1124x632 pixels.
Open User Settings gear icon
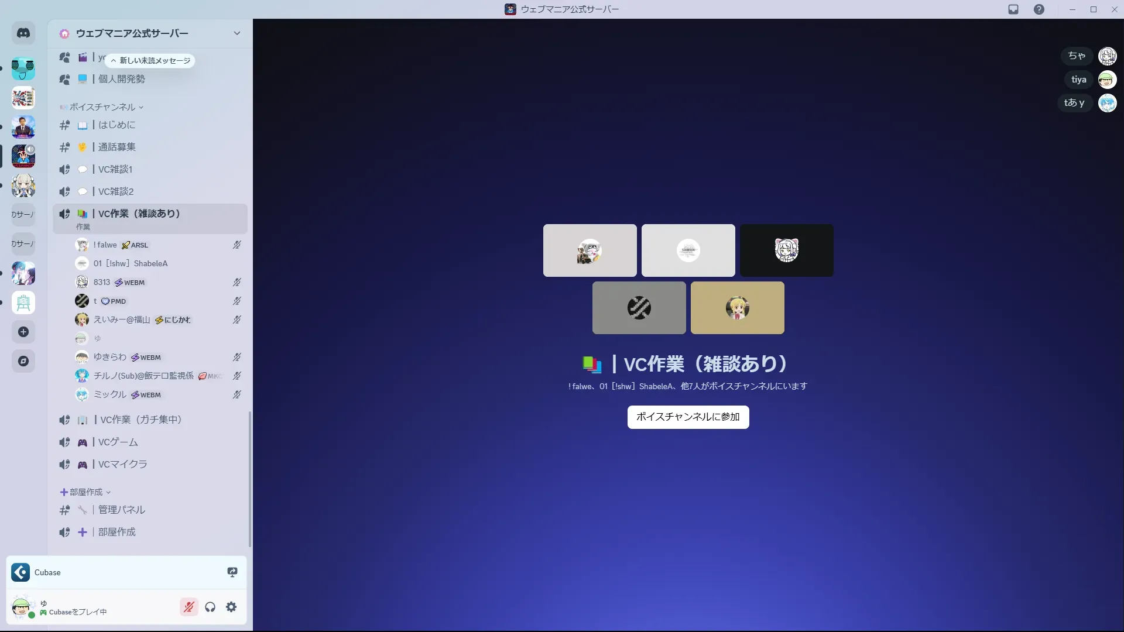[x=231, y=607]
